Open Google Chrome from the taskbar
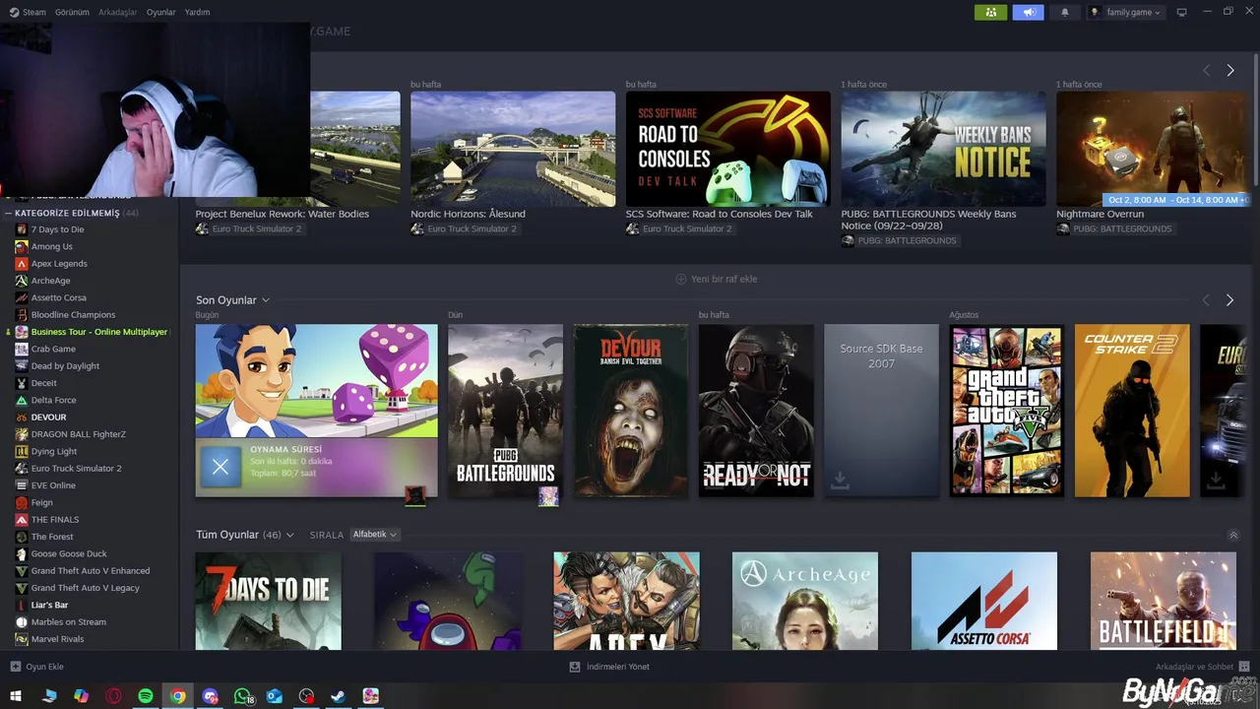1260x709 pixels. [x=177, y=696]
